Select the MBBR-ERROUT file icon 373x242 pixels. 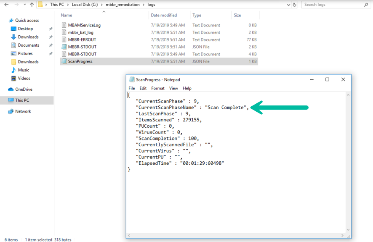tap(64, 39)
